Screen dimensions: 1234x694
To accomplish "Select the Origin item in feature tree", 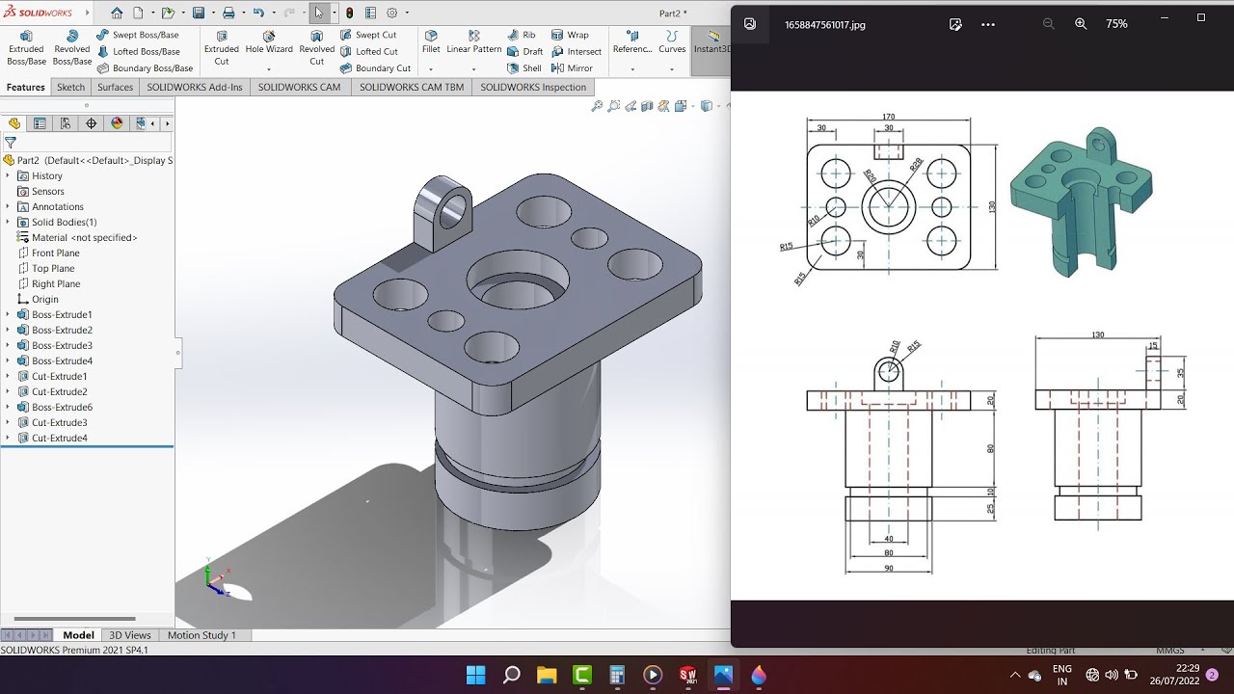I will click(38, 300).
